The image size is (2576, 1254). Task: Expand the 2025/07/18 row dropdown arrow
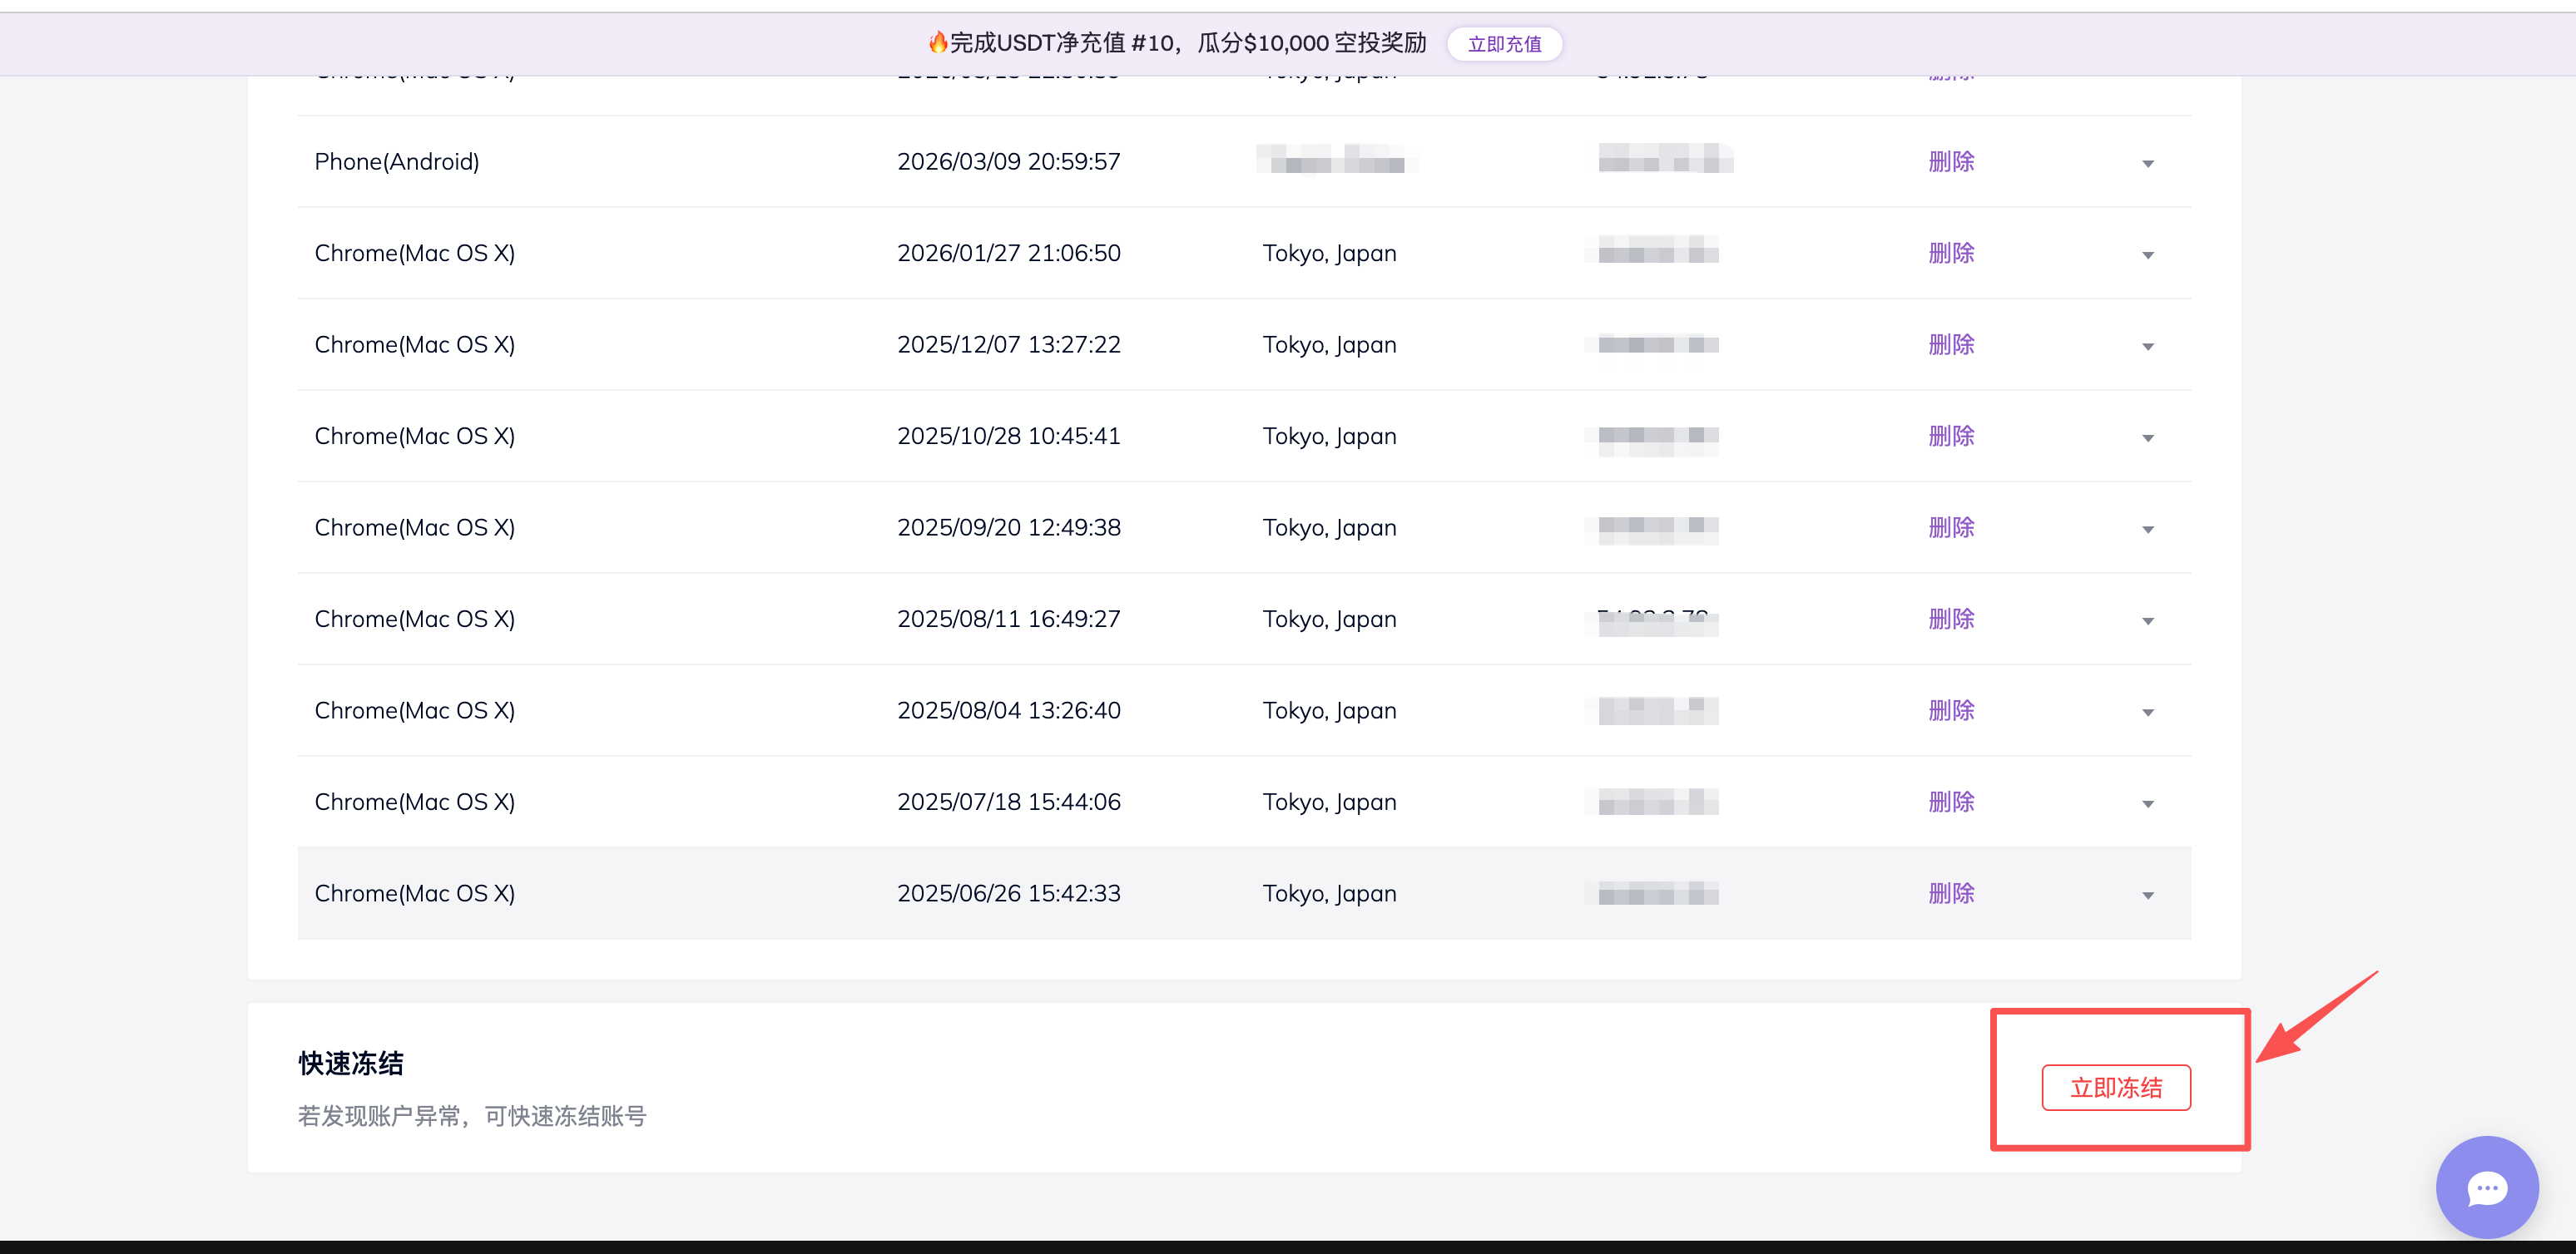pyautogui.click(x=2147, y=804)
